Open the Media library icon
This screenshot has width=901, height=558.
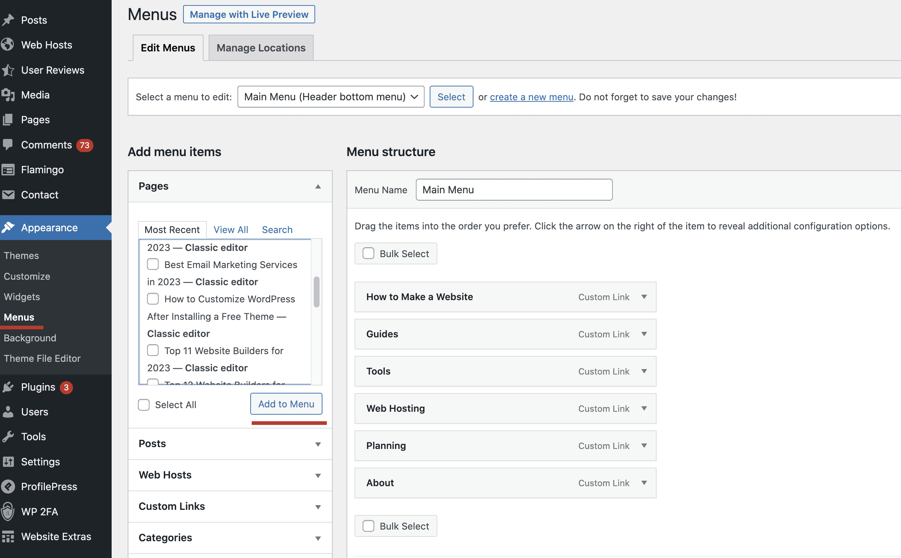(x=8, y=95)
